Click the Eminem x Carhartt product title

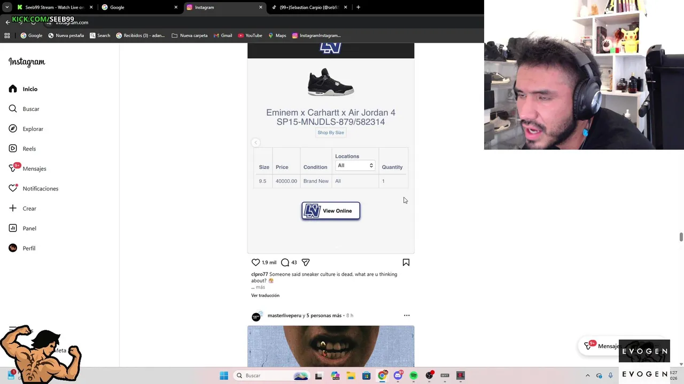(x=331, y=117)
